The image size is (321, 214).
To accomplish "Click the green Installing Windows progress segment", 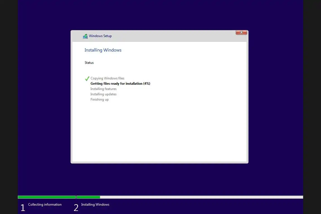I will [x=88, y=197].
